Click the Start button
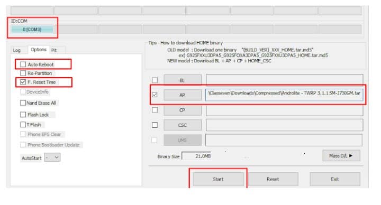This screenshot has width=381, height=205. pos(218,179)
